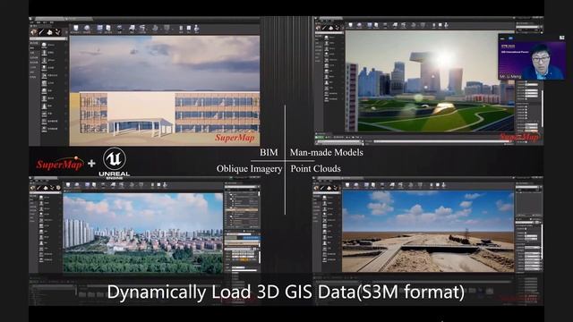
Task: Click the Oblique Imagery label
Action: [249, 169]
